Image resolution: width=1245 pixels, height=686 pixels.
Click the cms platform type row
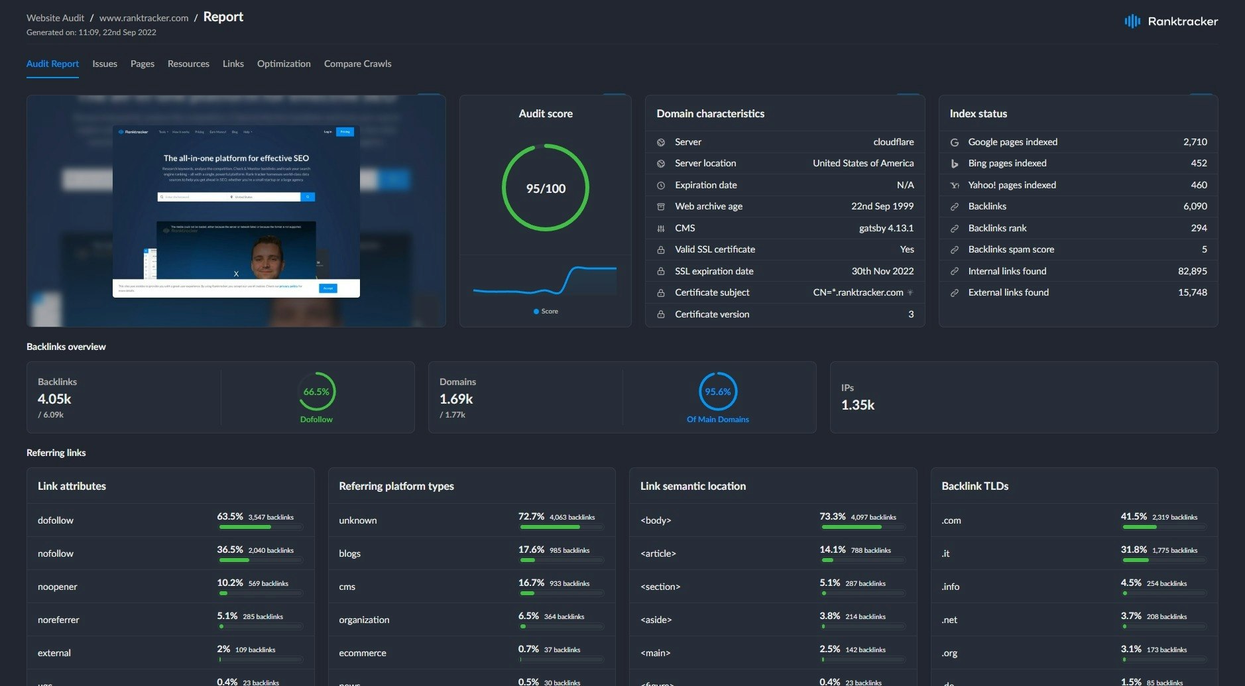click(x=472, y=587)
